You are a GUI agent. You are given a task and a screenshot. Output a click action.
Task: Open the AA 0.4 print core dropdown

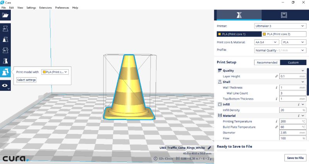(267, 42)
